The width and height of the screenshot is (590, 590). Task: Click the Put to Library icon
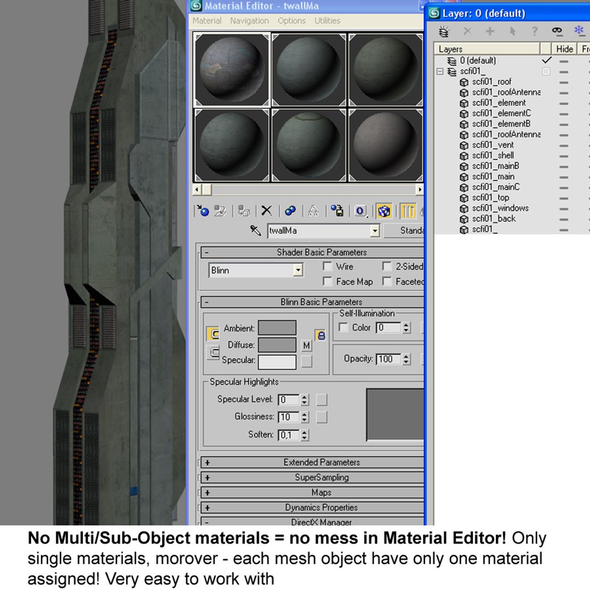click(337, 211)
